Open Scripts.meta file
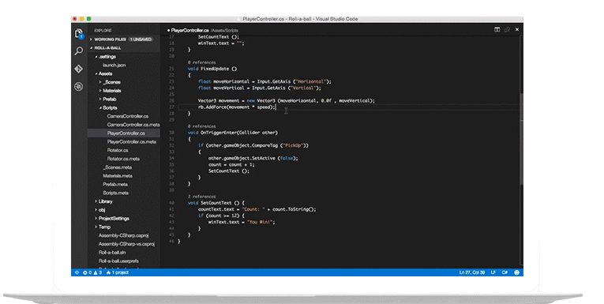This screenshot has height=304, width=604. click(x=115, y=193)
